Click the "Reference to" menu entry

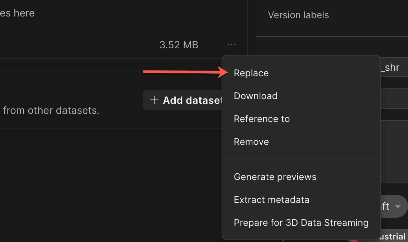pos(262,118)
